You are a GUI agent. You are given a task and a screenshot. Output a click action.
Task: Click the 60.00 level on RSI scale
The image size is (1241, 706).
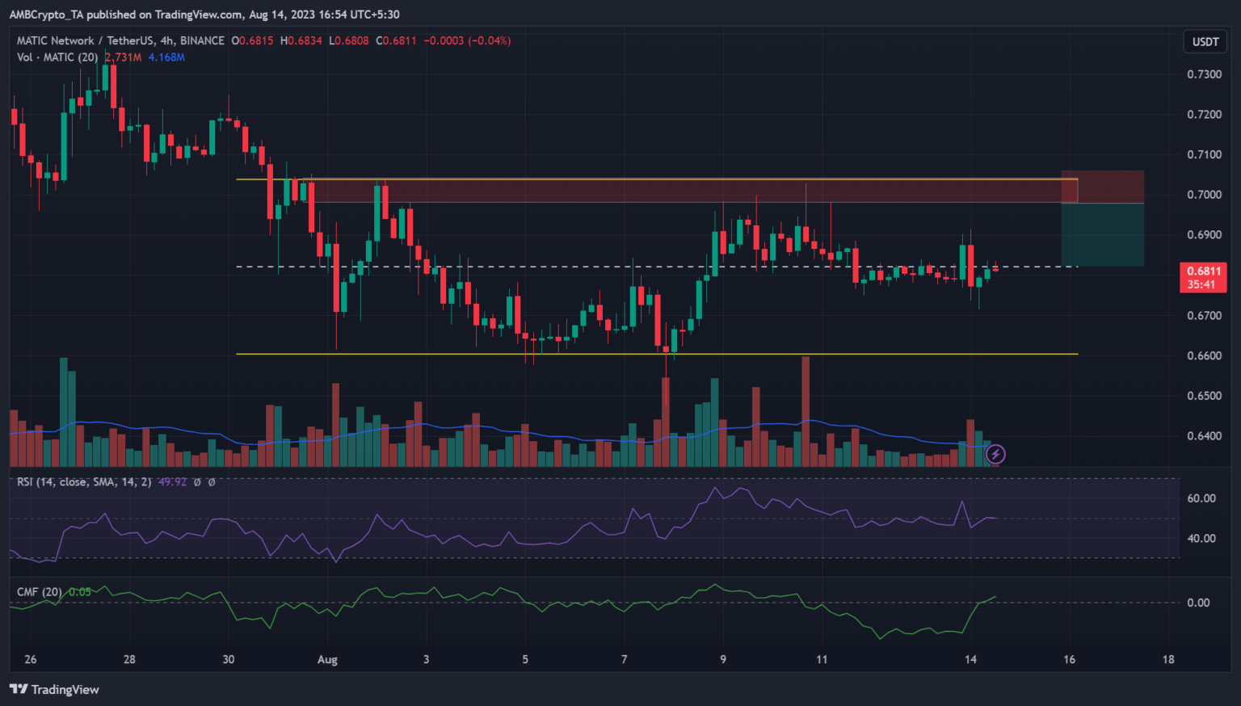pos(1201,498)
